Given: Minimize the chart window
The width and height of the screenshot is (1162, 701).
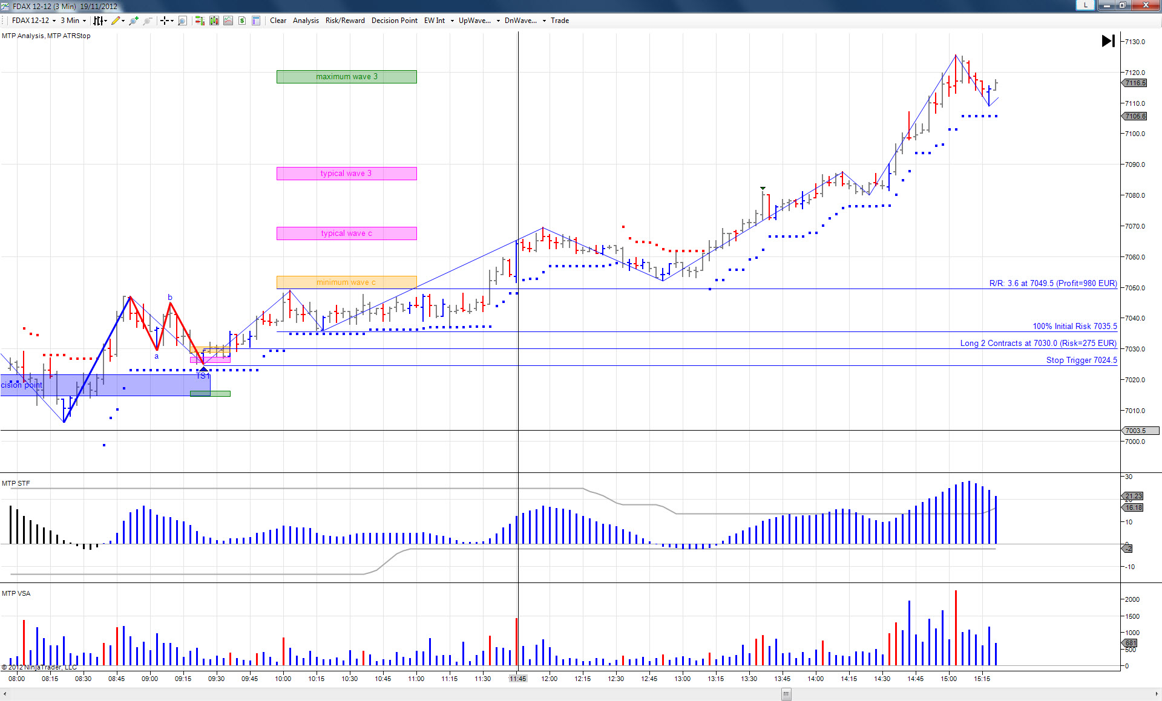Looking at the screenshot, I should click(1108, 5).
